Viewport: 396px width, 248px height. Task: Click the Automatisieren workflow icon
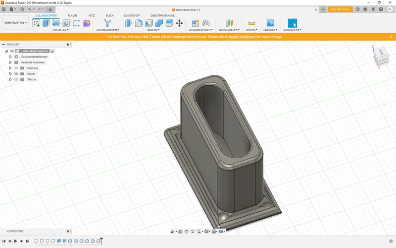(107, 23)
